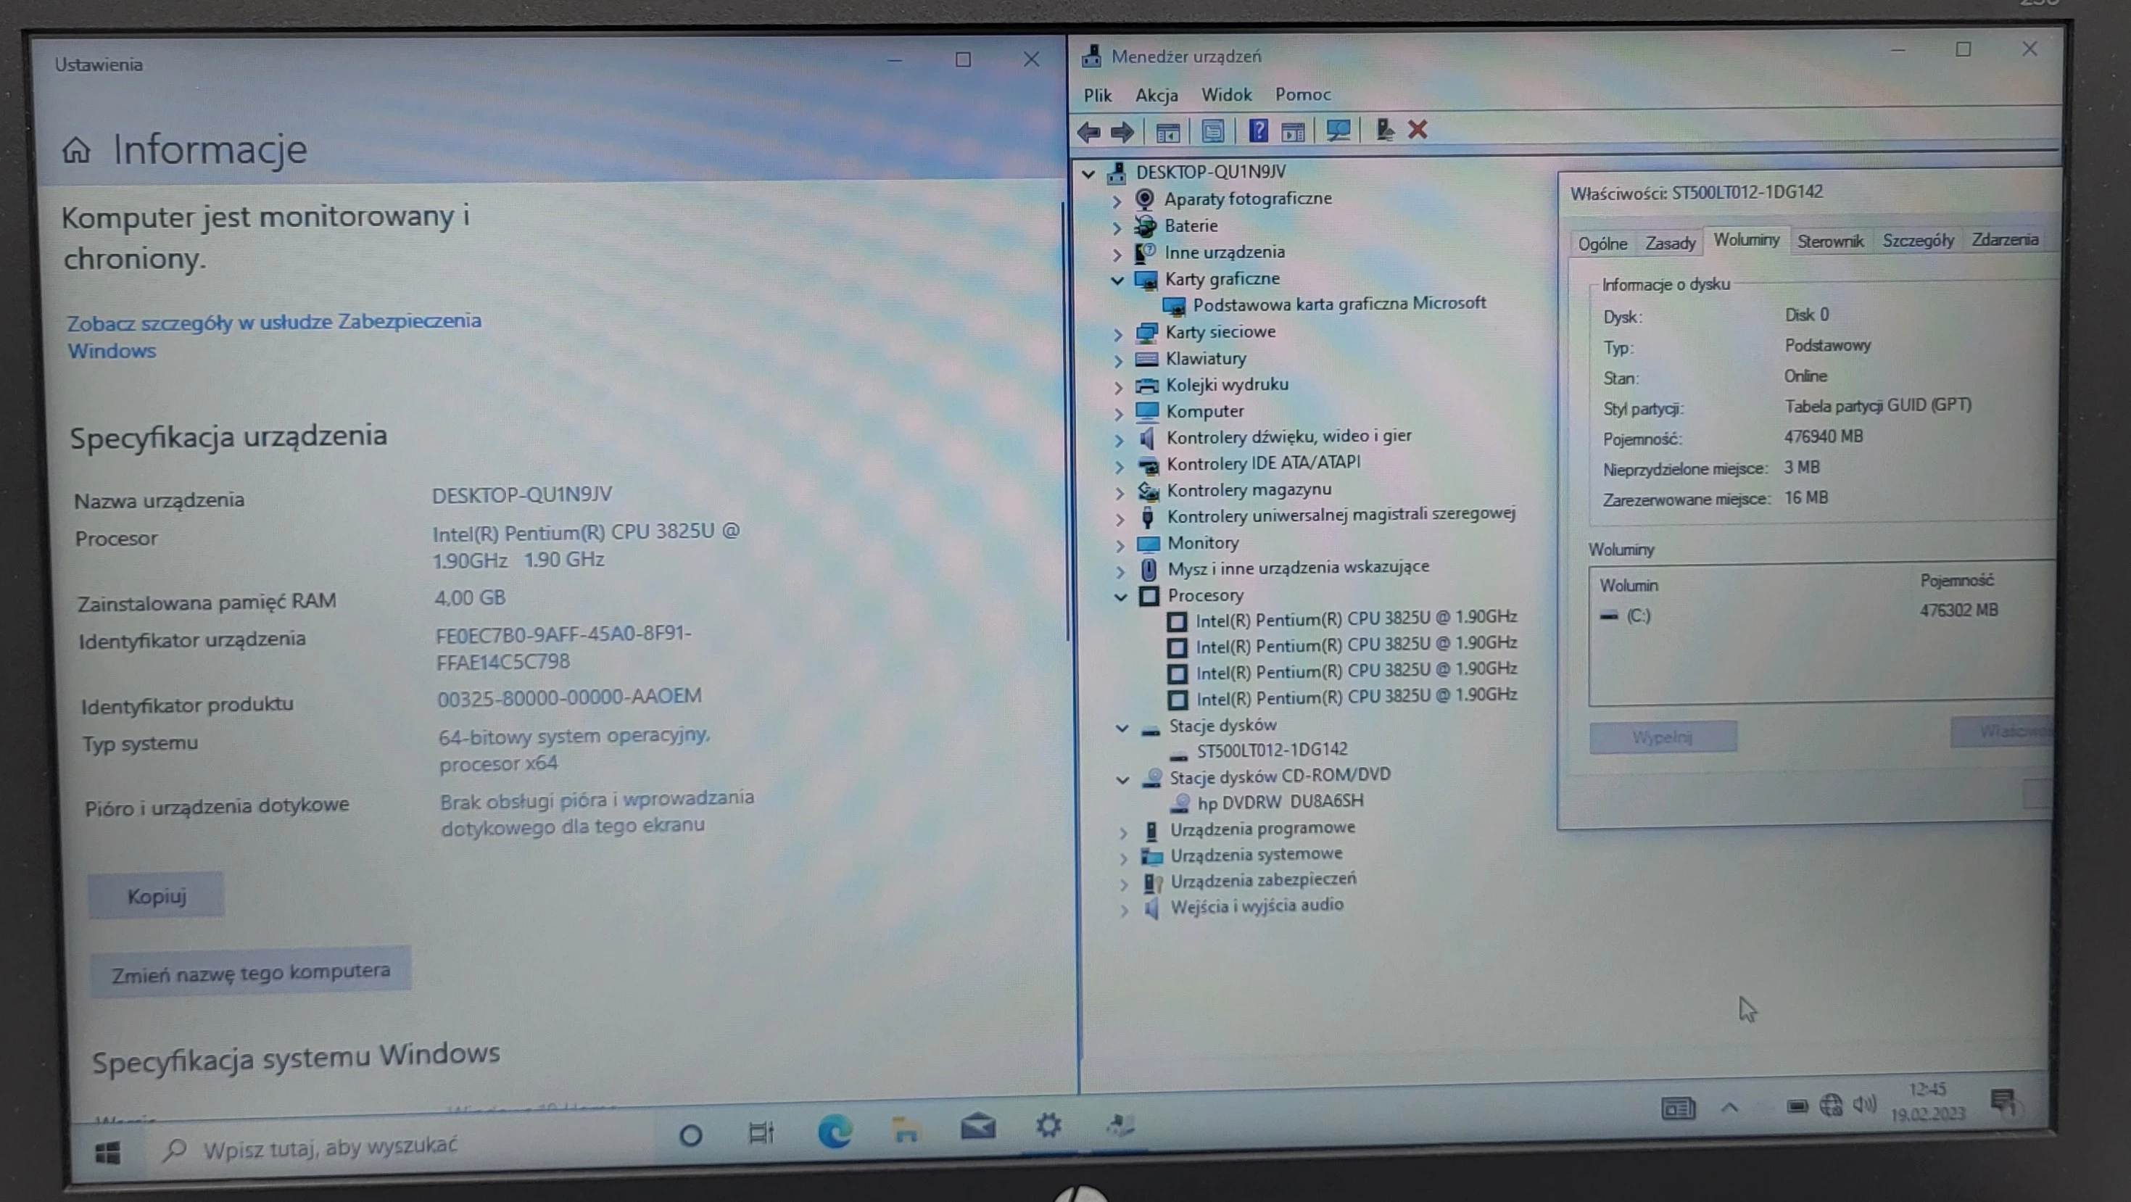Click the network globe tray icon
The width and height of the screenshot is (2131, 1202).
(x=1831, y=1105)
